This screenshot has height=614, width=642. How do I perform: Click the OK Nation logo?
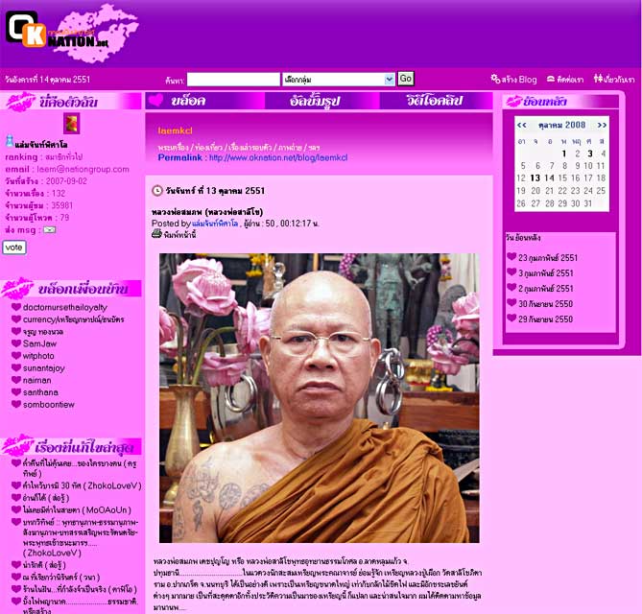click(58, 30)
